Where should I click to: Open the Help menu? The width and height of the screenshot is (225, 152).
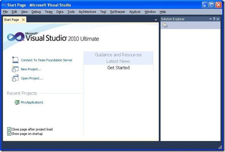[x=163, y=12]
